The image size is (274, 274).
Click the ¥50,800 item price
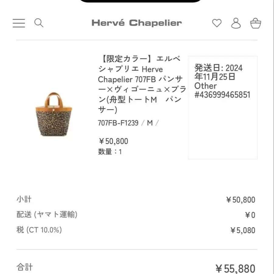(113, 141)
